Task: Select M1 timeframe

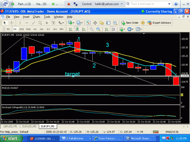Action: coord(8,29)
